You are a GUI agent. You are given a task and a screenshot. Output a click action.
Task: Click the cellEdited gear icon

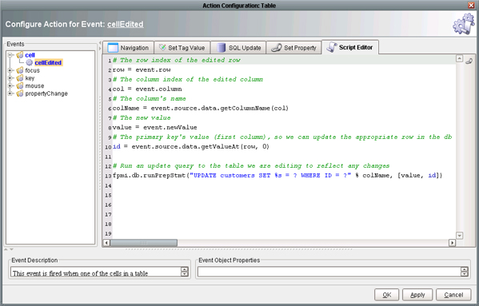point(30,62)
